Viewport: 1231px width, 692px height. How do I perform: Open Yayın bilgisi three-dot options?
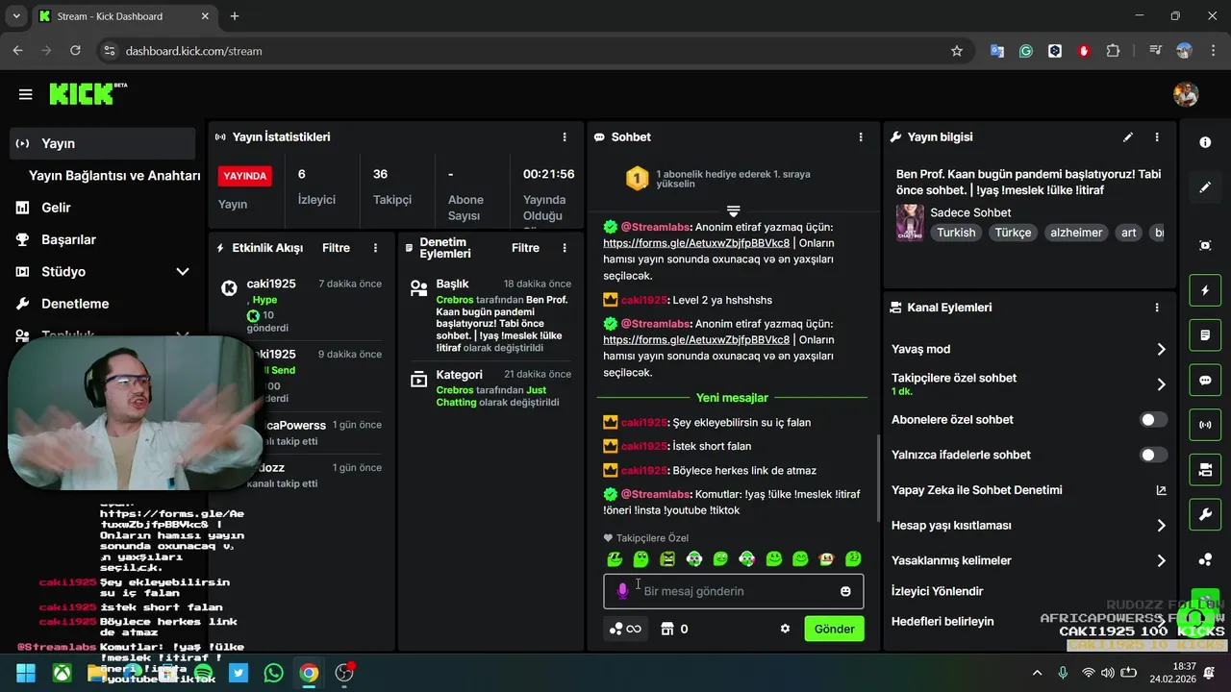click(1157, 137)
